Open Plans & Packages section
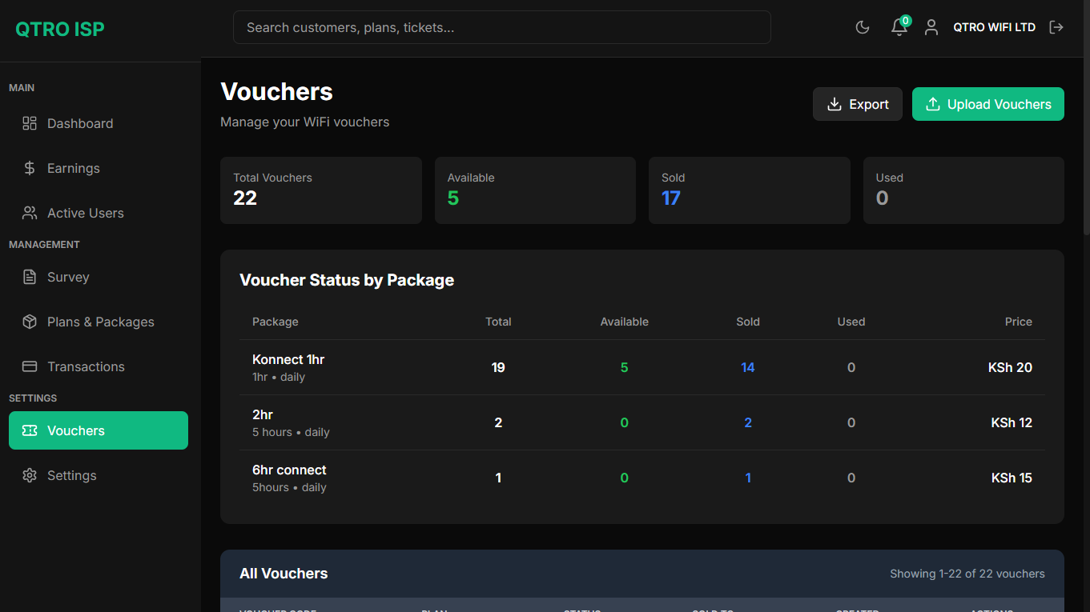 point(100,322)
